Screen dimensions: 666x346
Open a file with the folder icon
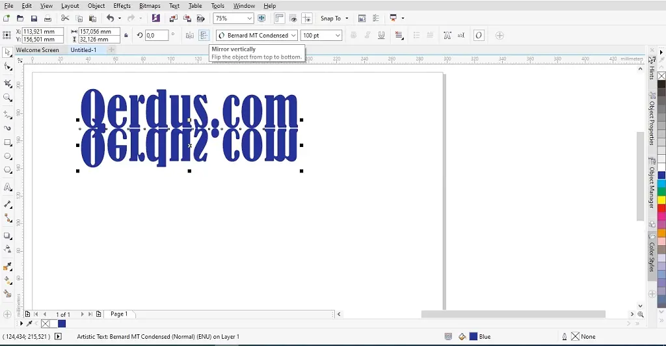(x=20, y=18)
